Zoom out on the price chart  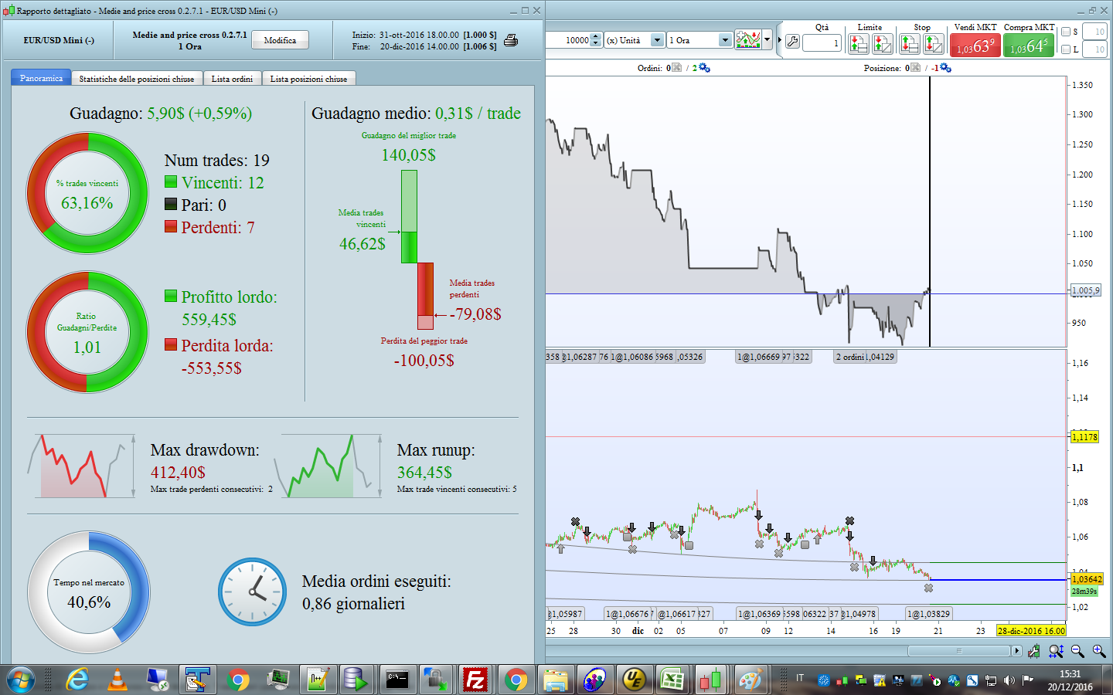[x=1077, y=651]
